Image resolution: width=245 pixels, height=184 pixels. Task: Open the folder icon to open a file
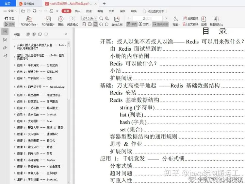23,11
